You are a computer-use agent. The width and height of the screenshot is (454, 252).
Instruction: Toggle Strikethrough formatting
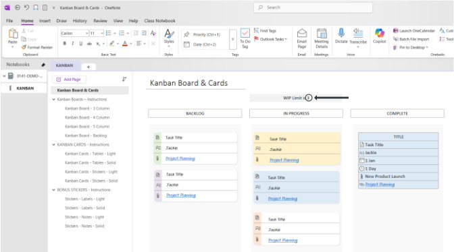(x=89, y=44)
